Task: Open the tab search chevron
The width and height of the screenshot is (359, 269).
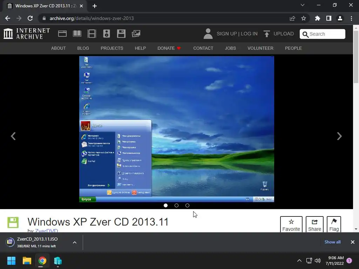Action: 303,5
